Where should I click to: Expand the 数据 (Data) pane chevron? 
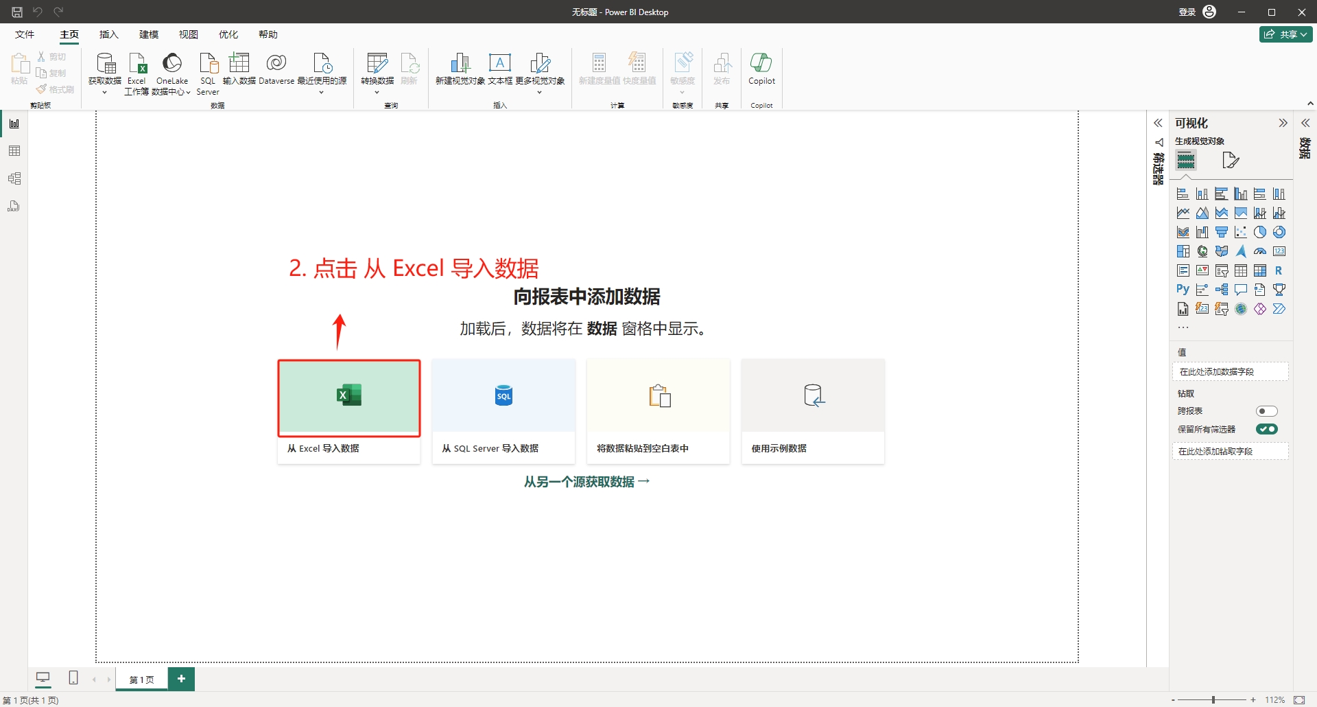(1305, 124)
